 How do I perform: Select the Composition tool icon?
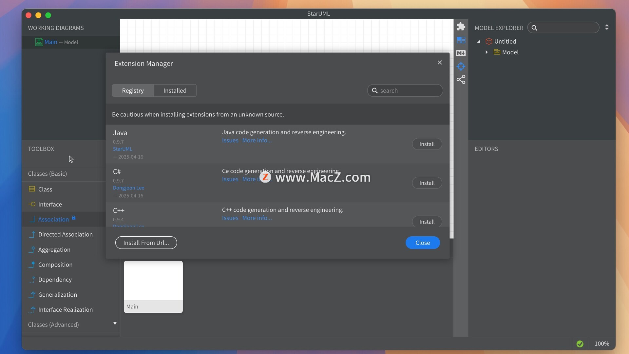pyautogui.click(x=32, y=265)
